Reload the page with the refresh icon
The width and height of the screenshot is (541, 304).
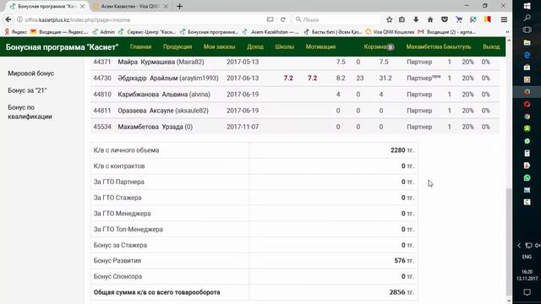(x=283, y=19)
